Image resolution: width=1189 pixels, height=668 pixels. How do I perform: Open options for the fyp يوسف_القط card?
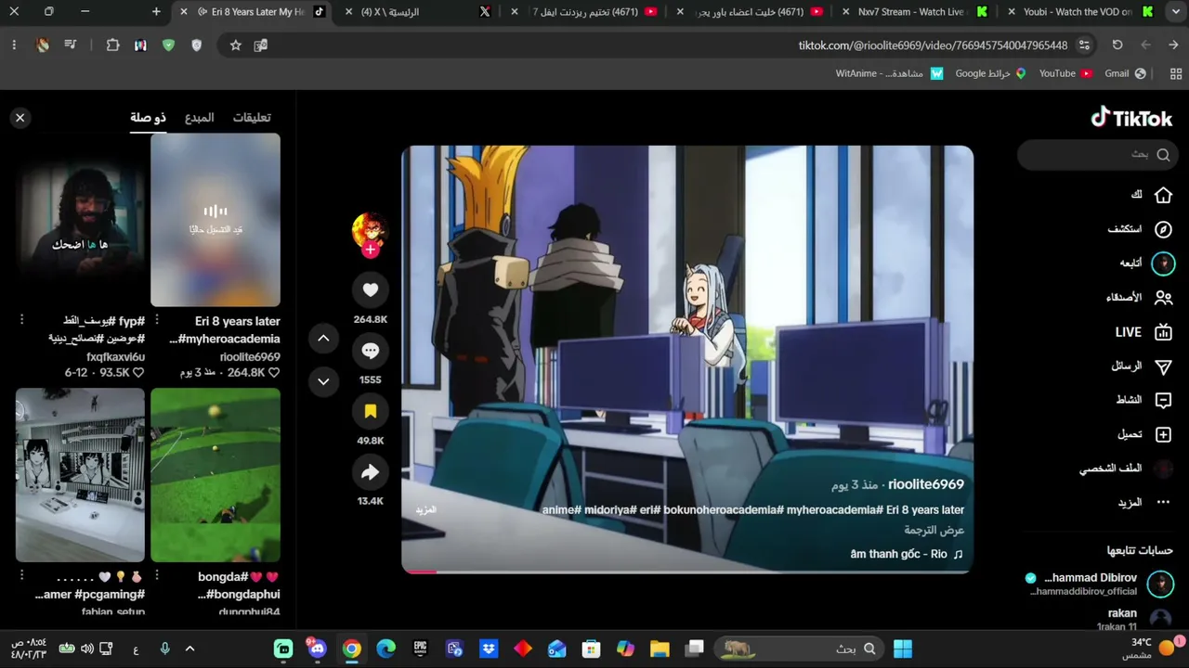click(21, 320)
